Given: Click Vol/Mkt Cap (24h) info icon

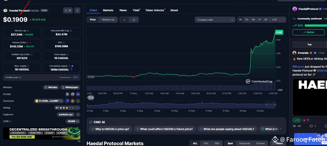Looking at the screenshot, I should [31, 54].
